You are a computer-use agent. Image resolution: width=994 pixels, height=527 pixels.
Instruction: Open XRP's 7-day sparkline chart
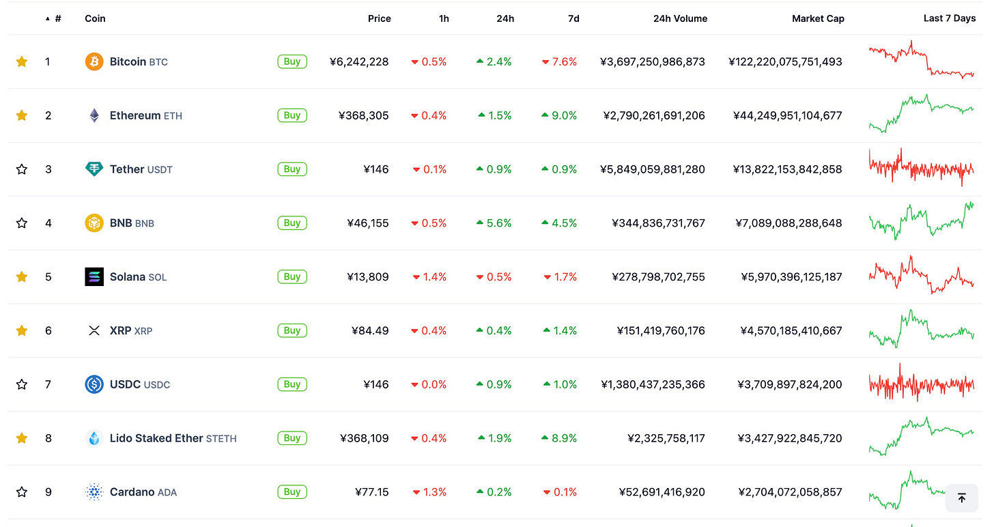pyautogui.click(x=922, y=328)
